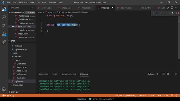Viewport: 180px width, 101px height.
Task: Show the Debug Console panel tab
Action: (x=69, y=74)
